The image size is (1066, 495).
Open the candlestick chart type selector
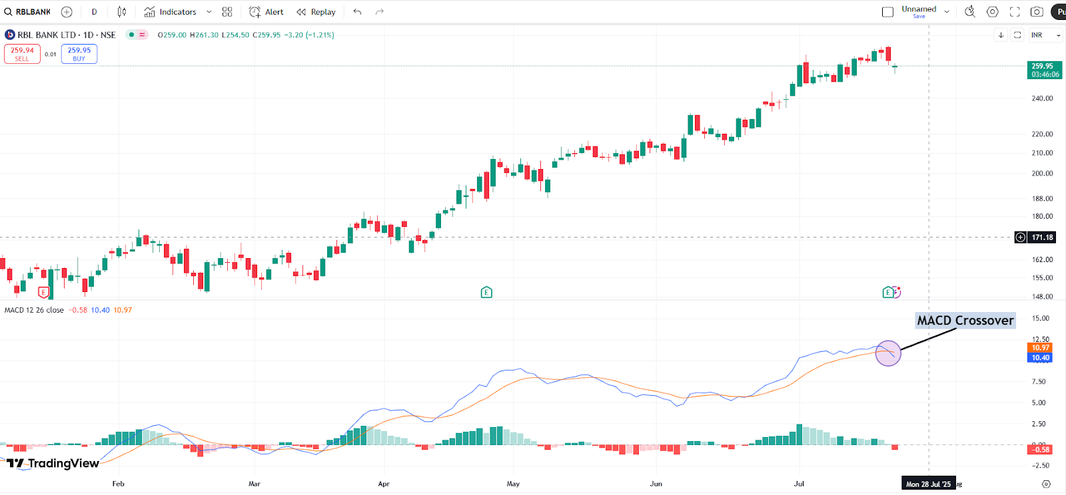point(122,12)
